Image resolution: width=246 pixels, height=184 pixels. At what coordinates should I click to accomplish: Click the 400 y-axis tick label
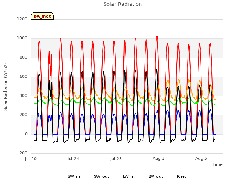pyautogui.click(x=23, y=95)
